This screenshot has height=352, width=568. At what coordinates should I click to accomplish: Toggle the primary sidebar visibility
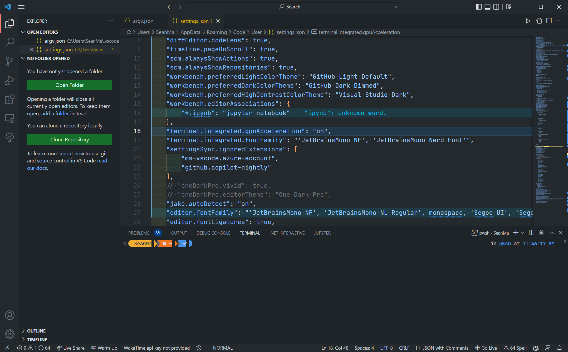tap(479, 7)
